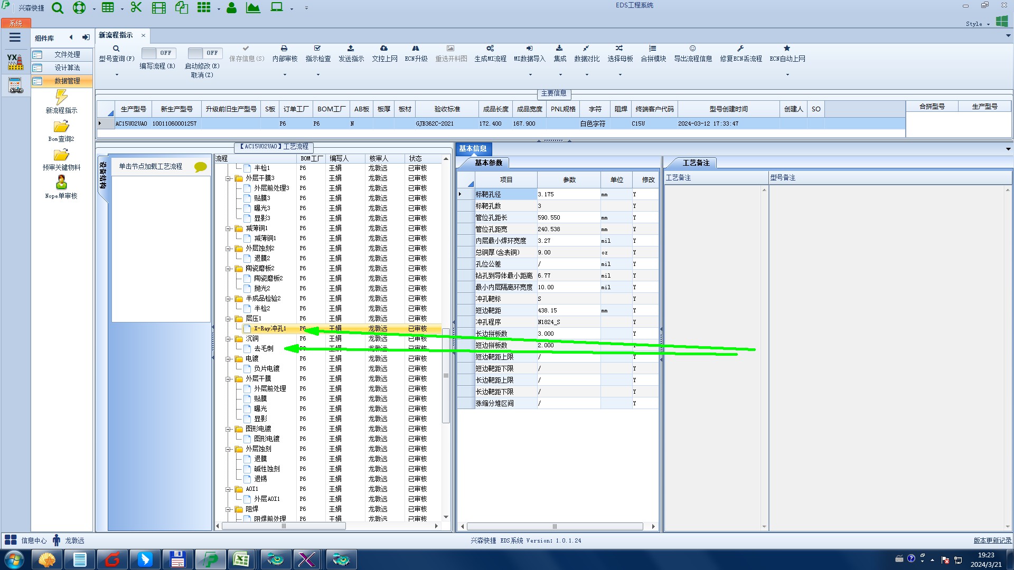Click the 文控上网 cloud icon
This screenshot has width=1014, height=570.
click(x=384, y=49)
